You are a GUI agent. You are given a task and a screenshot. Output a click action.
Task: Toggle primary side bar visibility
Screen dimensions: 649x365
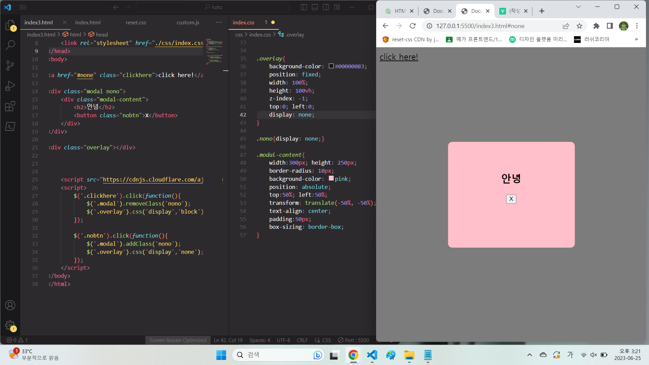pyautogui.click(x=304, y=7)
